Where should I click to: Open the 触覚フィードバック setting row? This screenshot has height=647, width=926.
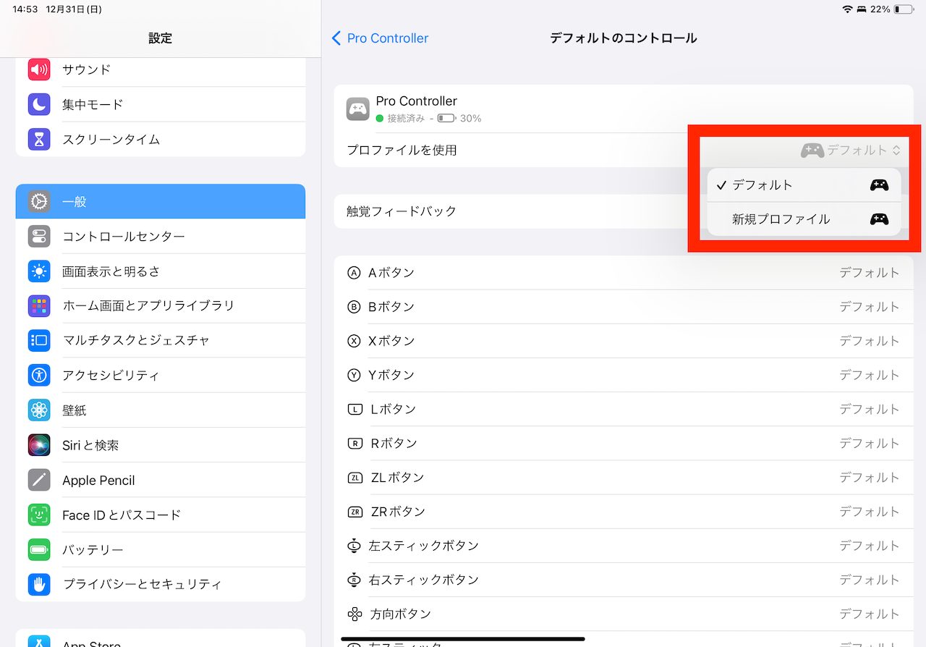point(623,211)
